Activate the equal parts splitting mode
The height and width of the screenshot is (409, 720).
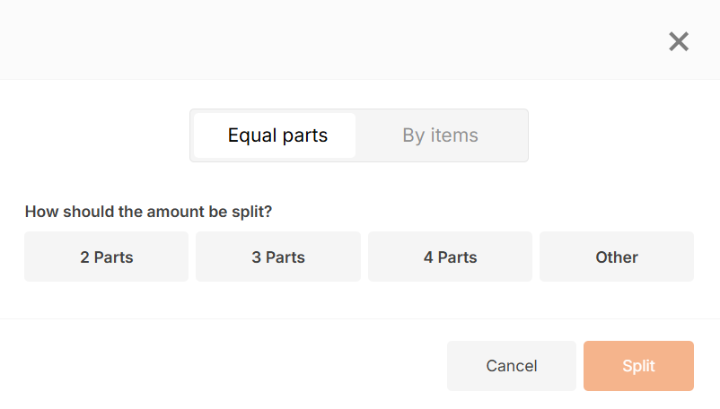click(x=275, y=135)
